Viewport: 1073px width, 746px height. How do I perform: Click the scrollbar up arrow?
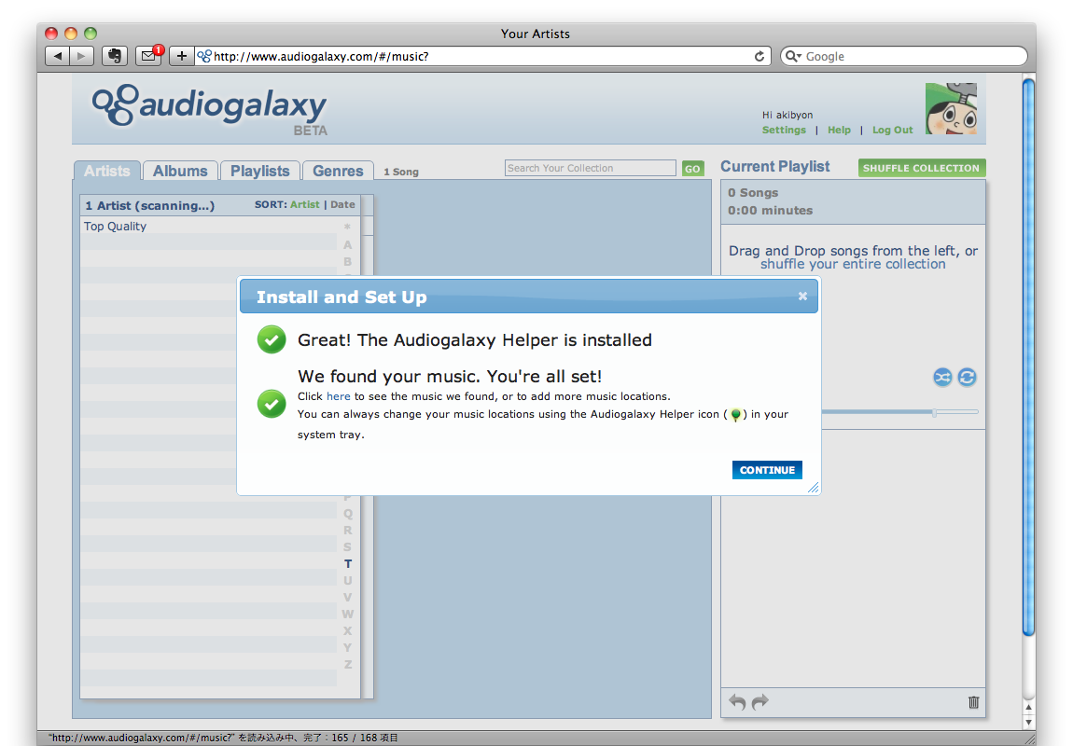tap(1028, 708)
